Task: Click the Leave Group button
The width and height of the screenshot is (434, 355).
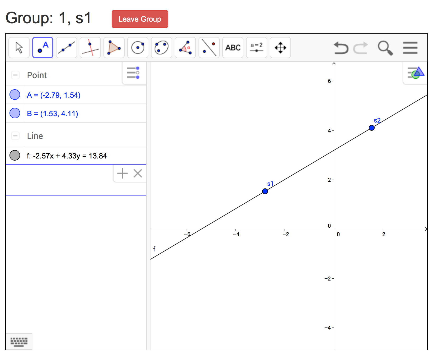Action: click(140, 19)
